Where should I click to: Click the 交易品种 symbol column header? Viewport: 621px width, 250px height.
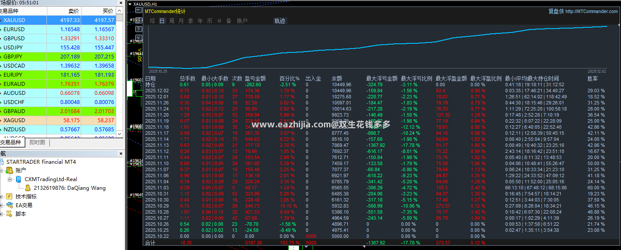coord(23,11)
